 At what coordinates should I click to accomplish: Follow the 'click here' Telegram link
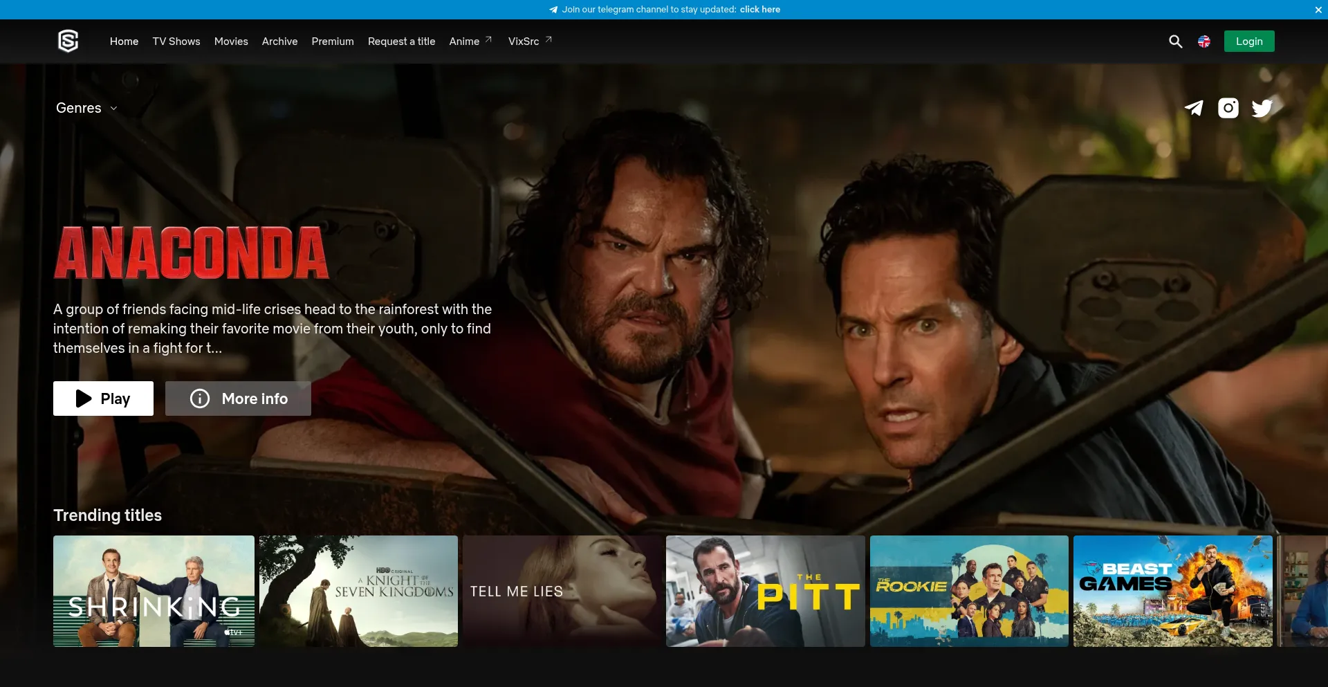(x=759, y=10)
